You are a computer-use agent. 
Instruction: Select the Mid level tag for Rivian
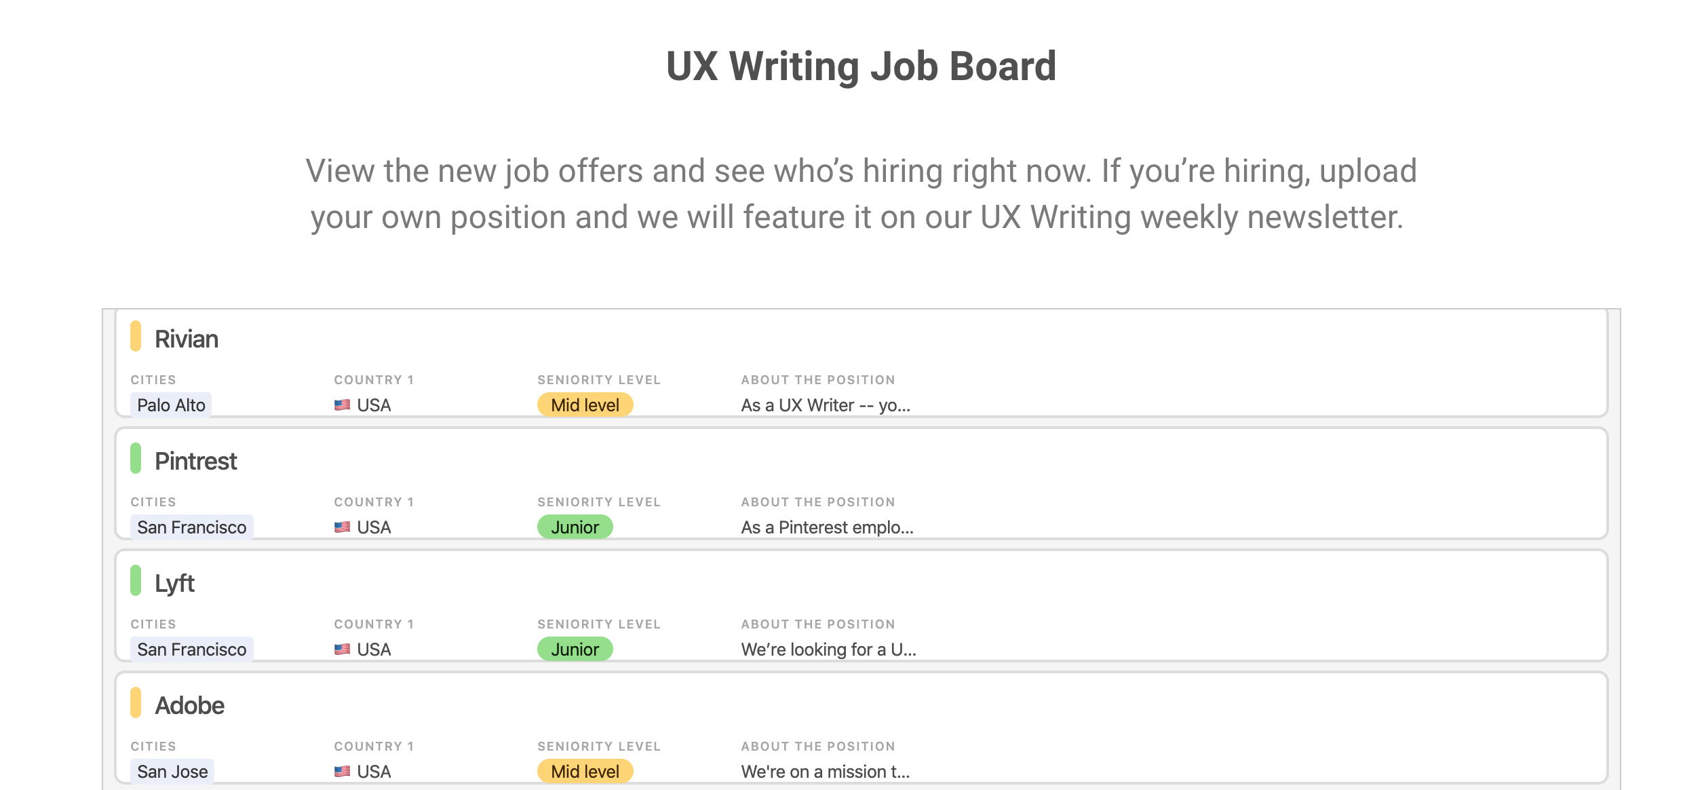pos(585,405)
